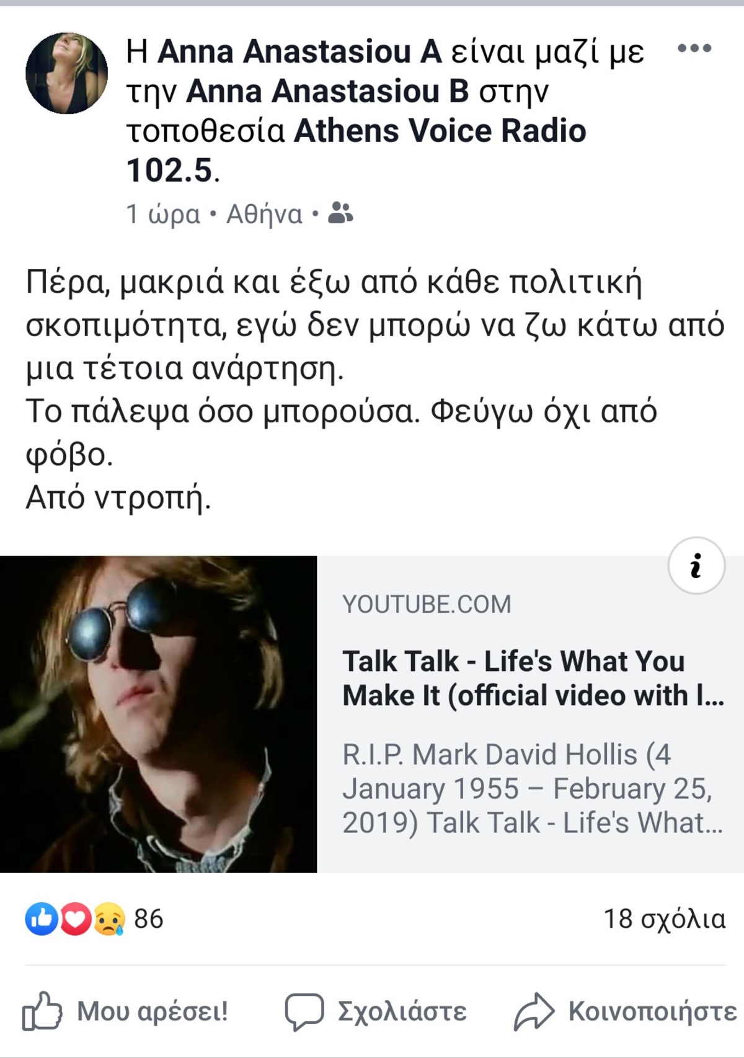Click the blue like reaction icon
Screen dimensions: 744x1058
point(42,919)
